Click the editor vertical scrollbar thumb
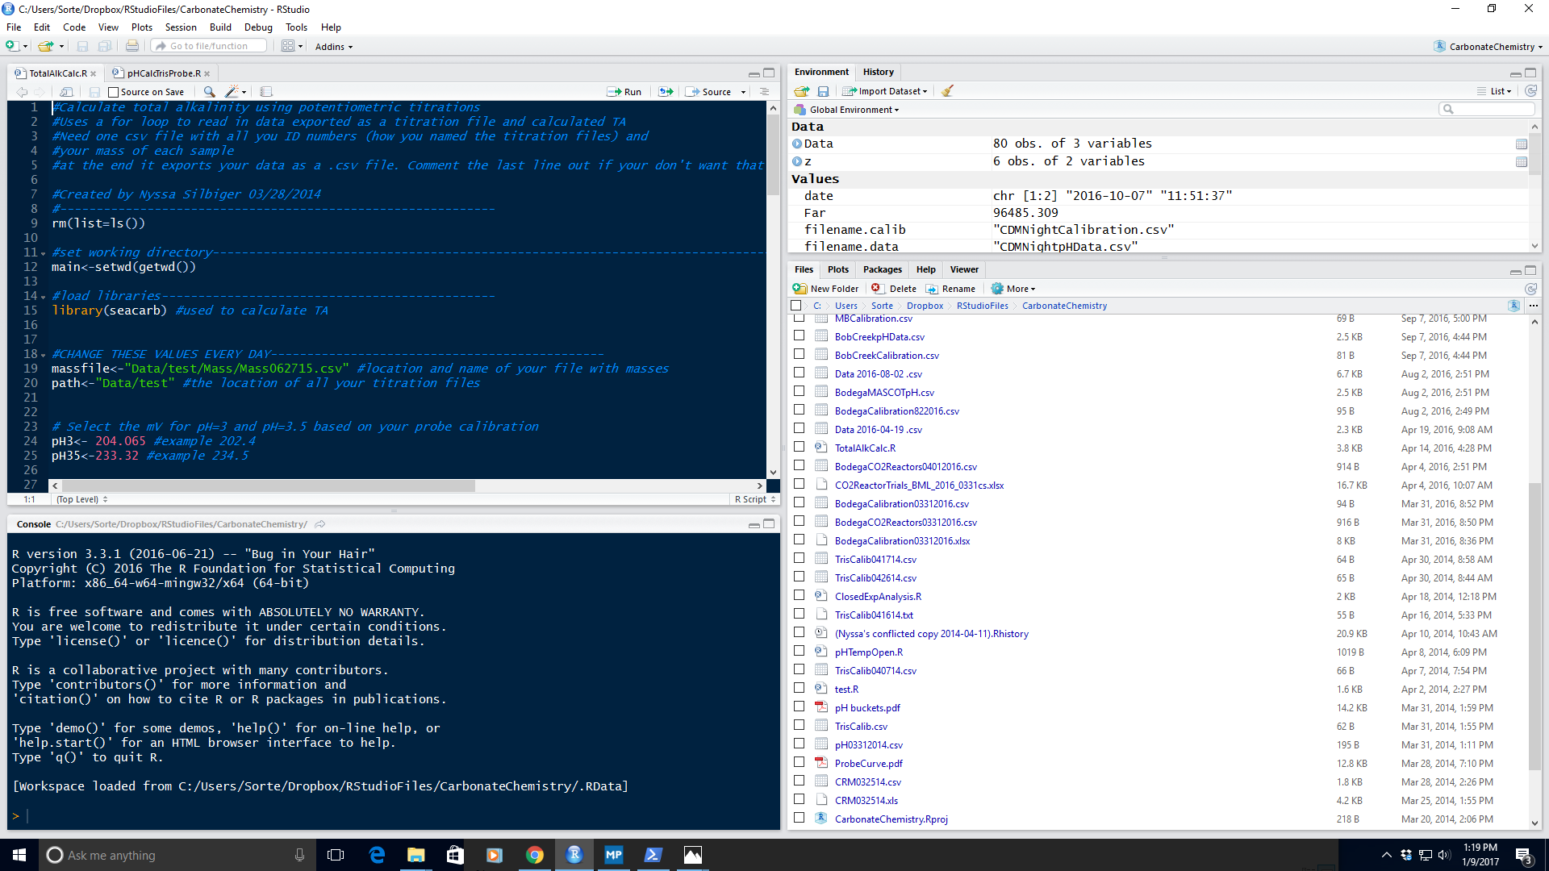 (773, 155)
